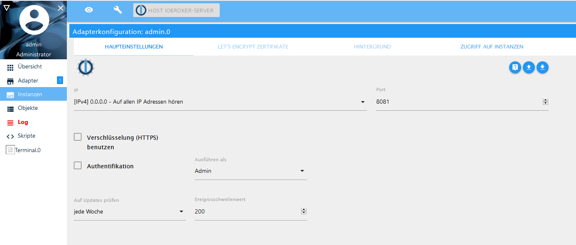
Task: Click the Übersicht grid icon
Action: (x=10, y=67)
